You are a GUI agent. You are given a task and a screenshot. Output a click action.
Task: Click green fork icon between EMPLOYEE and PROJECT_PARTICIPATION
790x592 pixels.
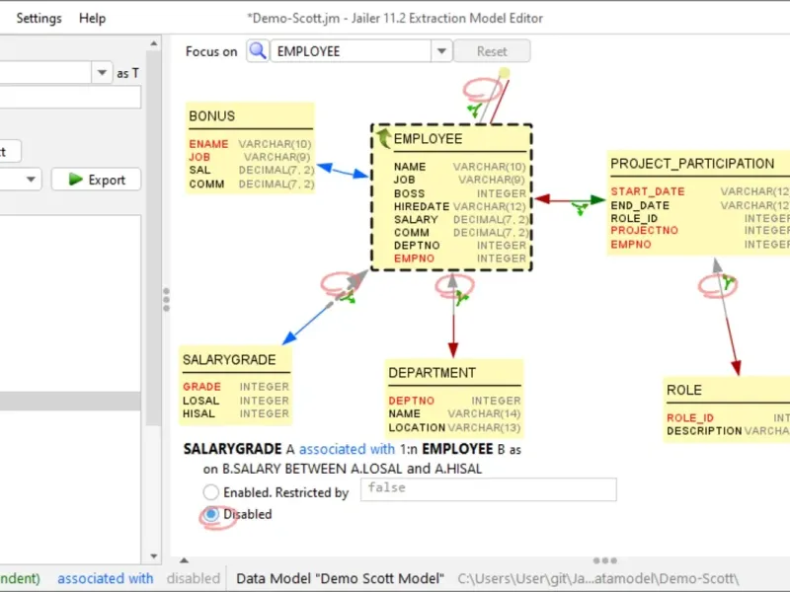click(x=580, y=208)
